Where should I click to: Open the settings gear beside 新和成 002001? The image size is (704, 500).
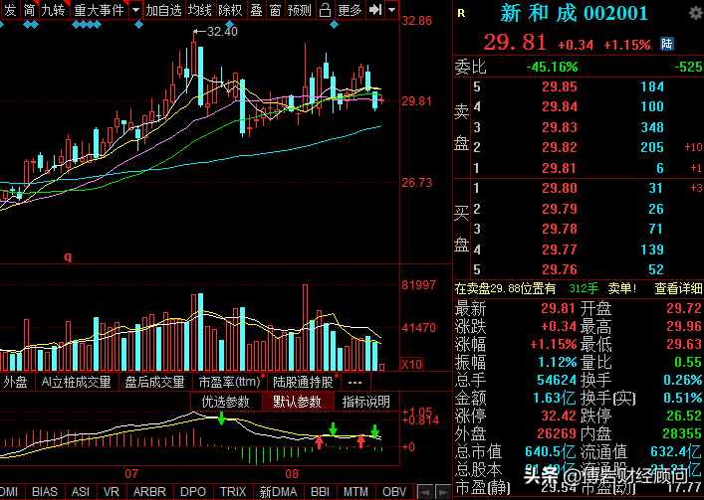[696, 13]
